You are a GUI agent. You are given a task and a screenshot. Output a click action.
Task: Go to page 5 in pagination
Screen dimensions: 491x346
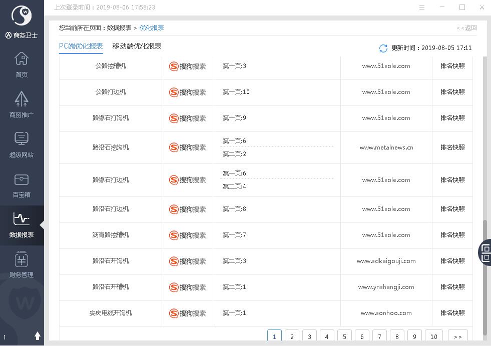(344, 336)
